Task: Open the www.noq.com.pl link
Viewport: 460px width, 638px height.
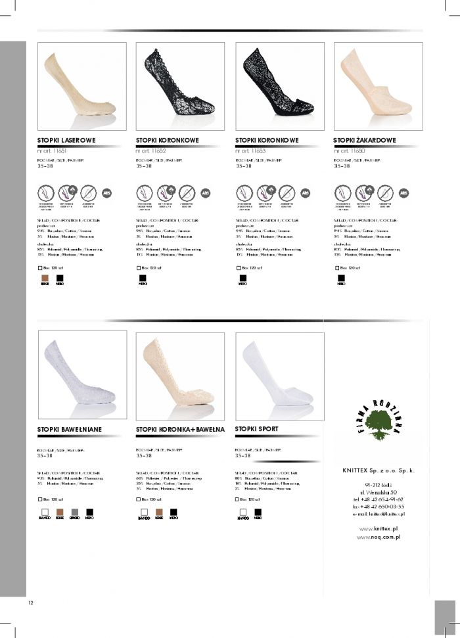Action: 379,537
